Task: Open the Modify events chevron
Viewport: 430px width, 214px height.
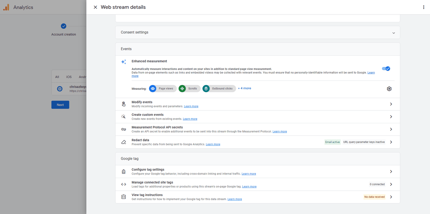Action: tap(391, 104)
